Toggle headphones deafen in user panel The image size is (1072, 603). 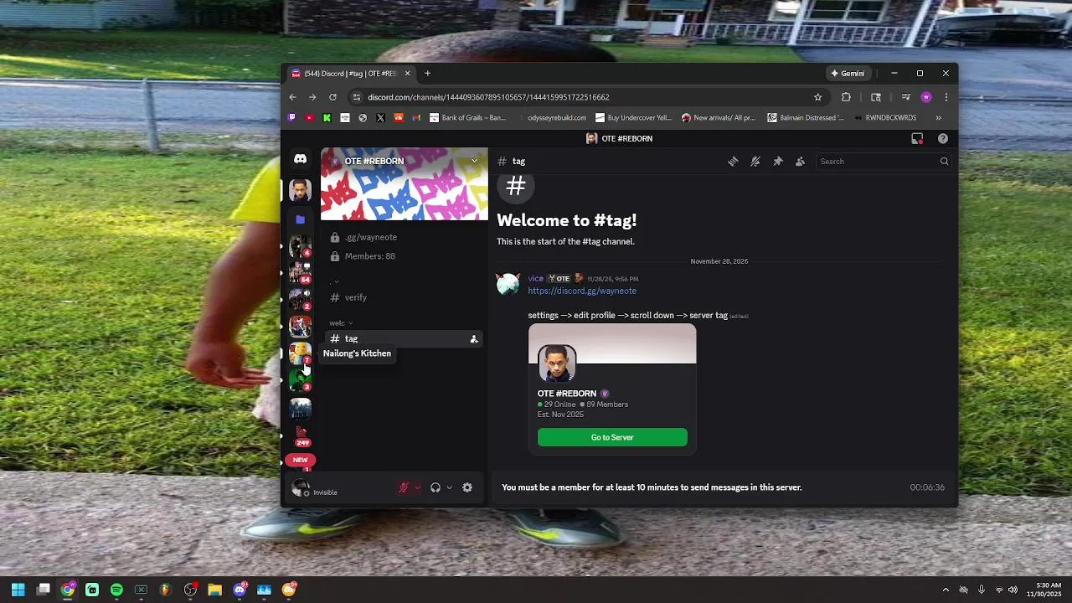tap(435, 487)
